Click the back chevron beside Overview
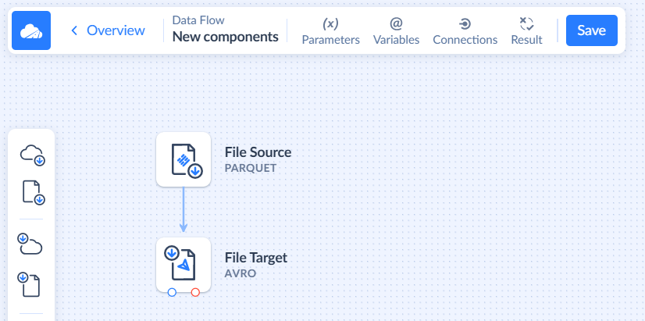This screenshot has width=645, height=321. click(x=74, y=30)
